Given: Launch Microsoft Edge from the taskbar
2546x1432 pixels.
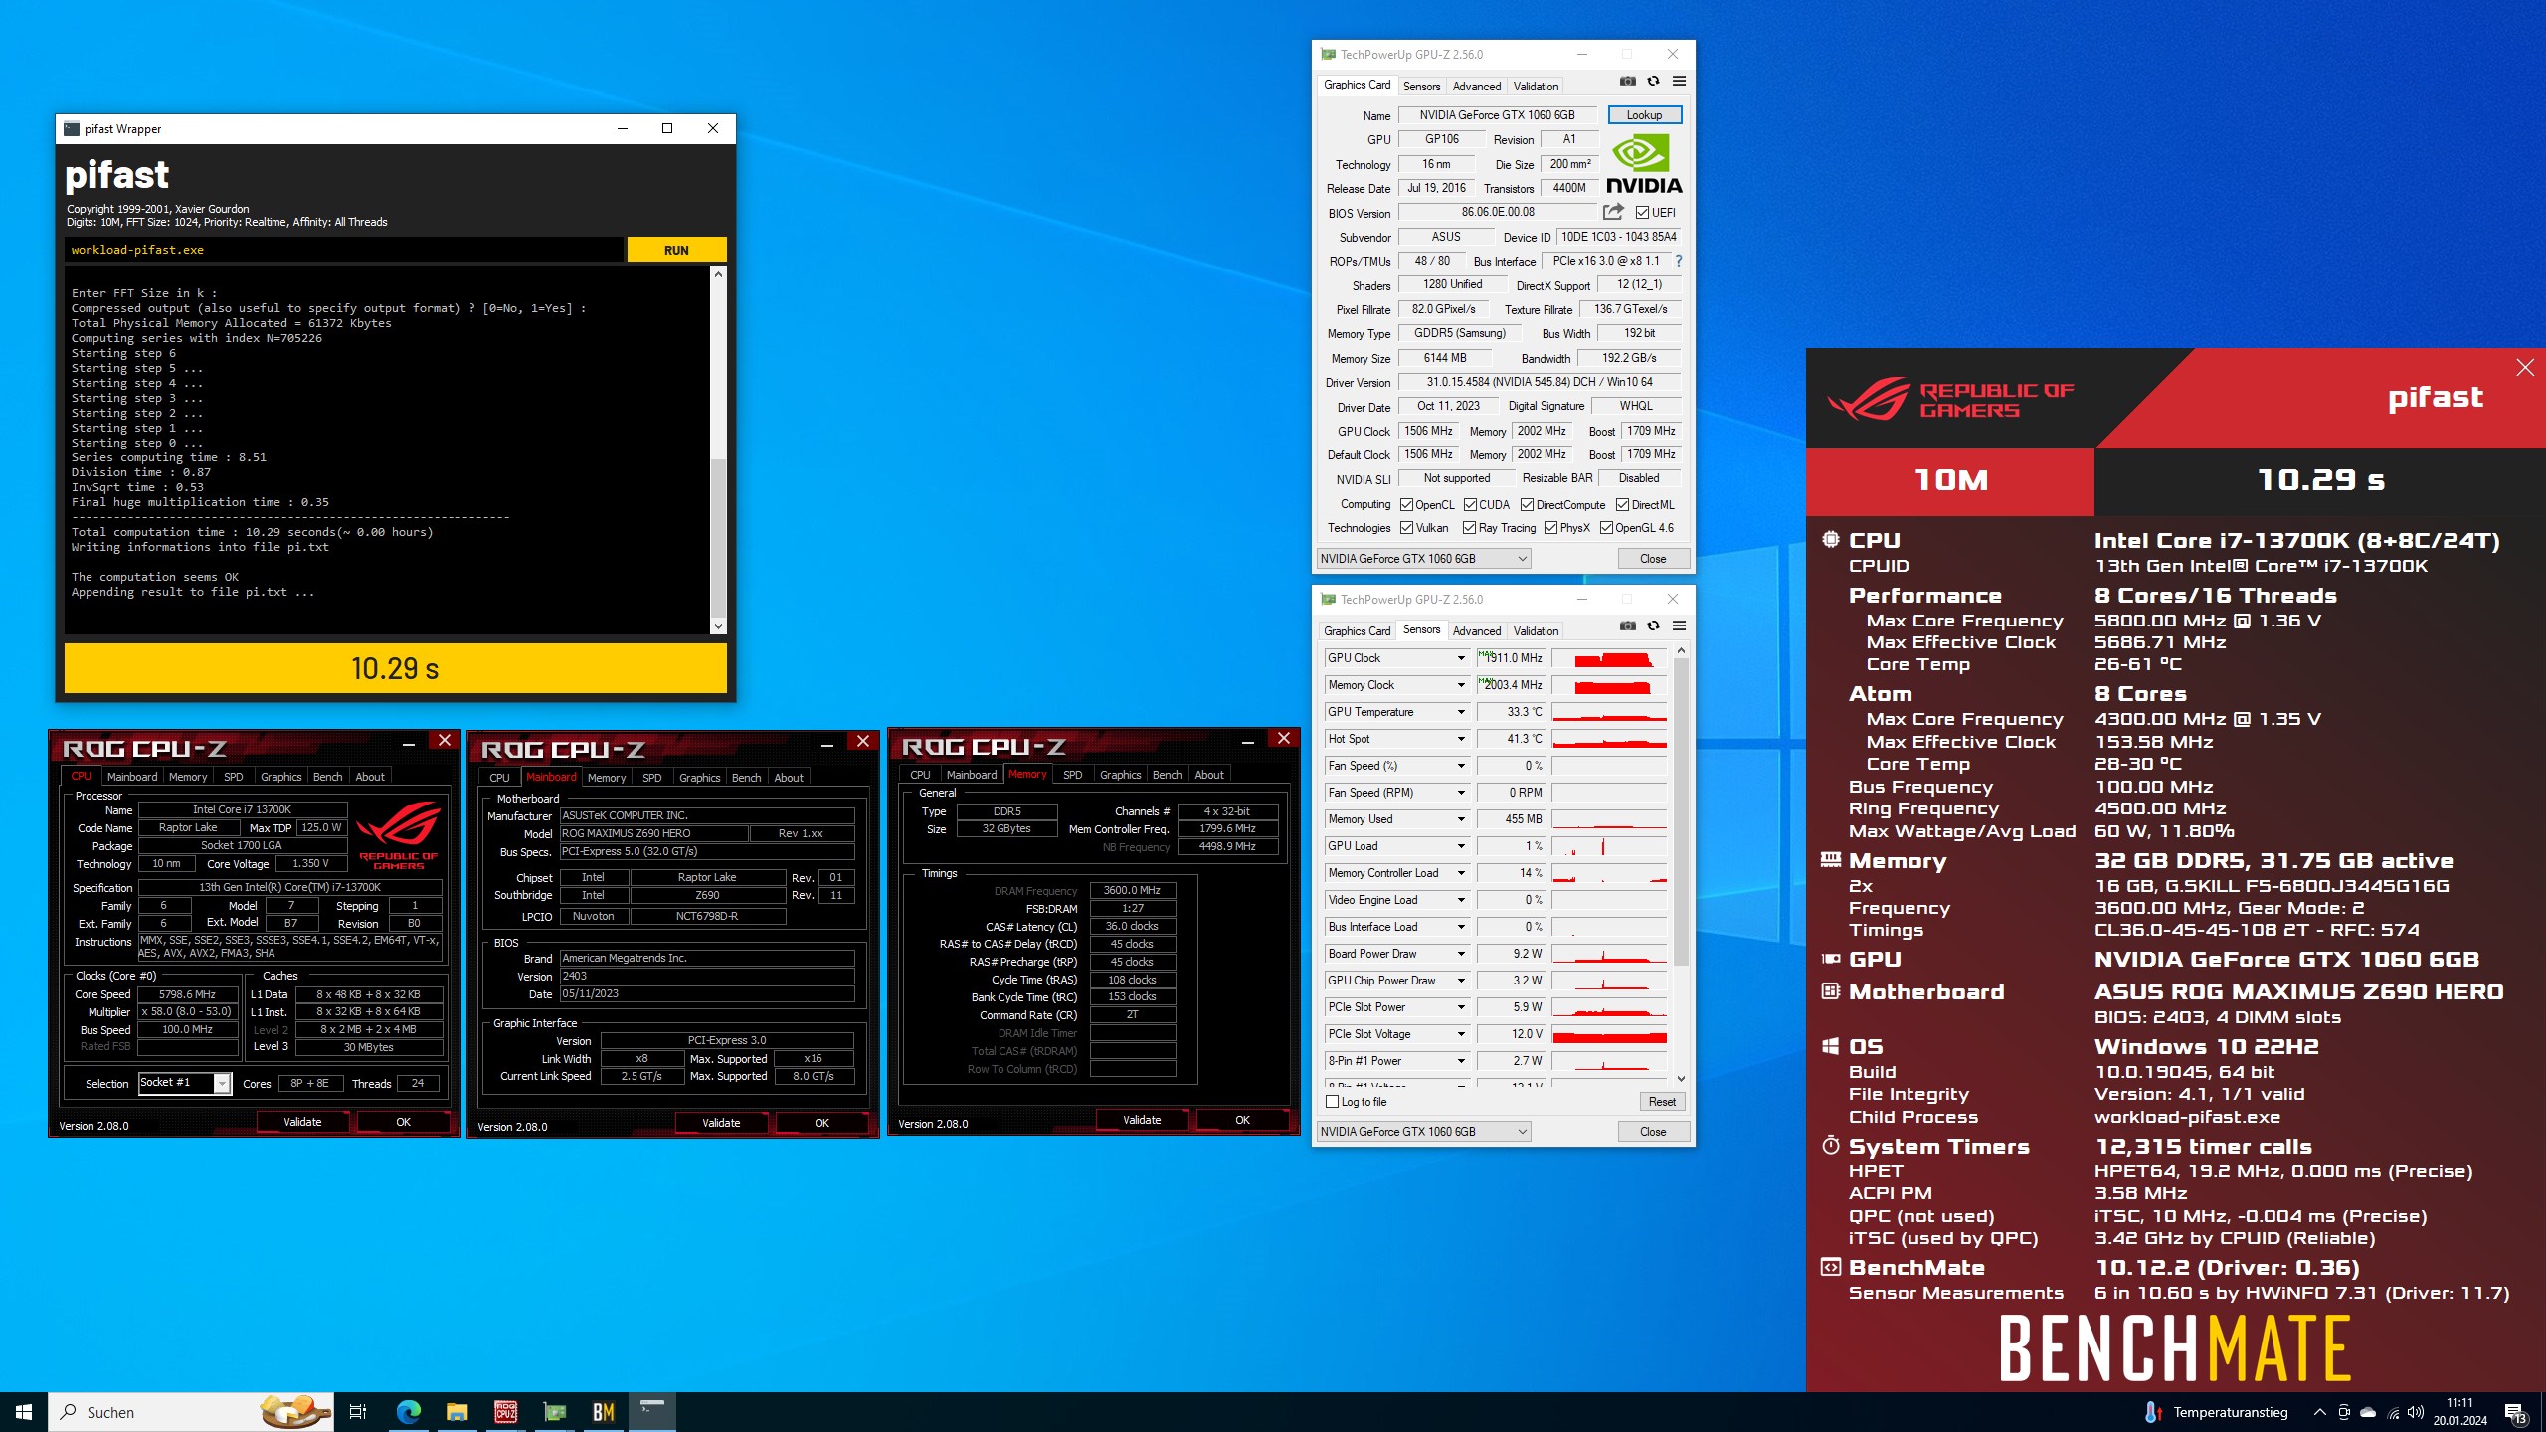Looking at the screenshot, I should click(408, 1412).
